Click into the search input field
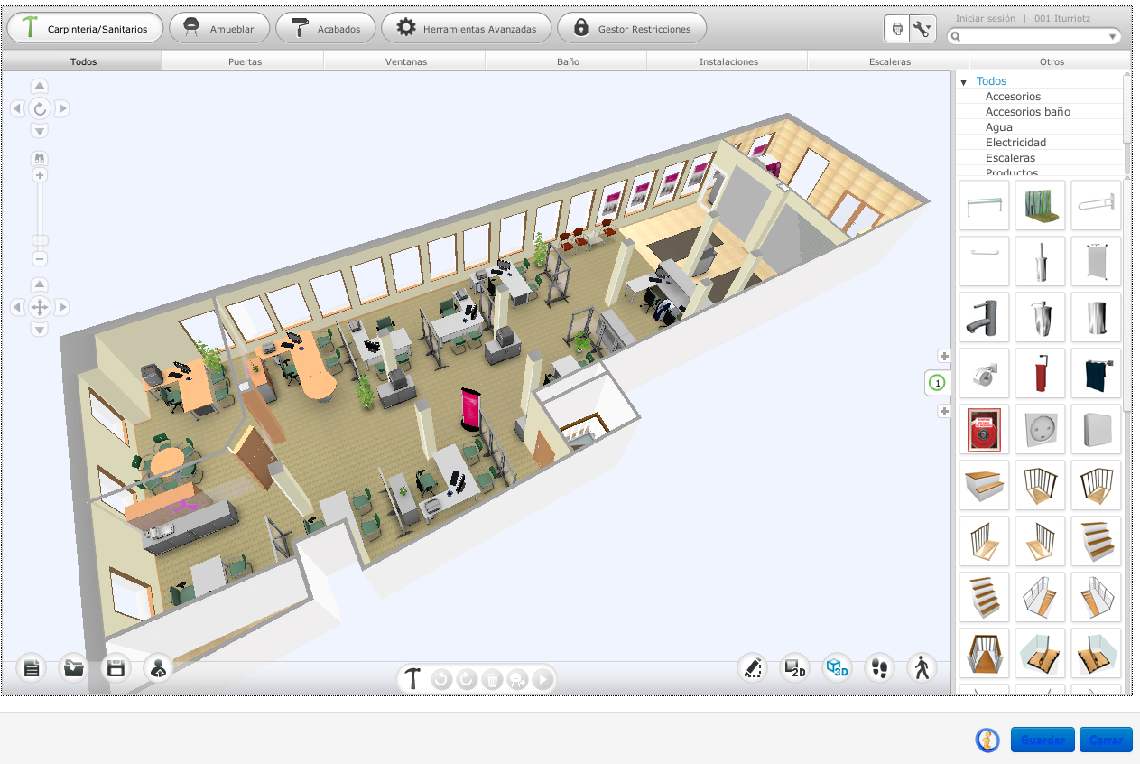Viewport: 1140px width, 764px height. (x=1033, y=37)
